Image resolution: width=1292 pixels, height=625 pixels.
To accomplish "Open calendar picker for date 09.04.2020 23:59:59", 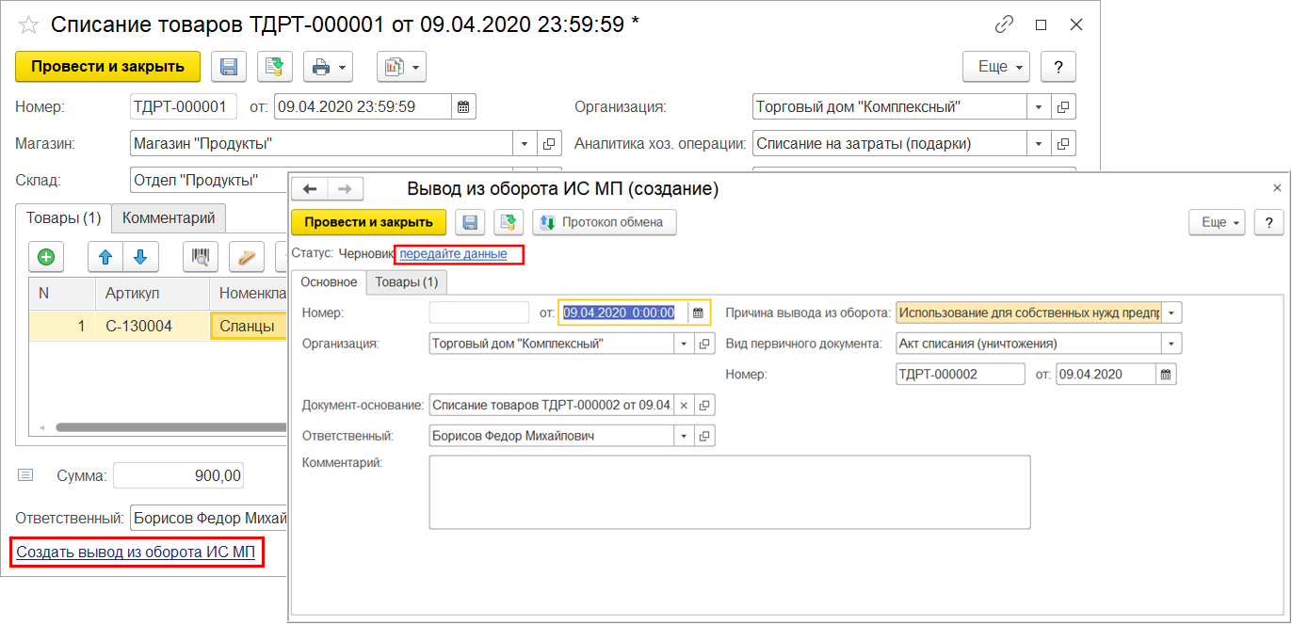I will (463, 107).
